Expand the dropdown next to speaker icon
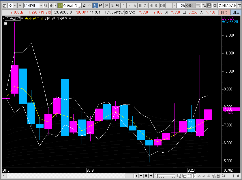The image size is (242, 180). point(56,6)
